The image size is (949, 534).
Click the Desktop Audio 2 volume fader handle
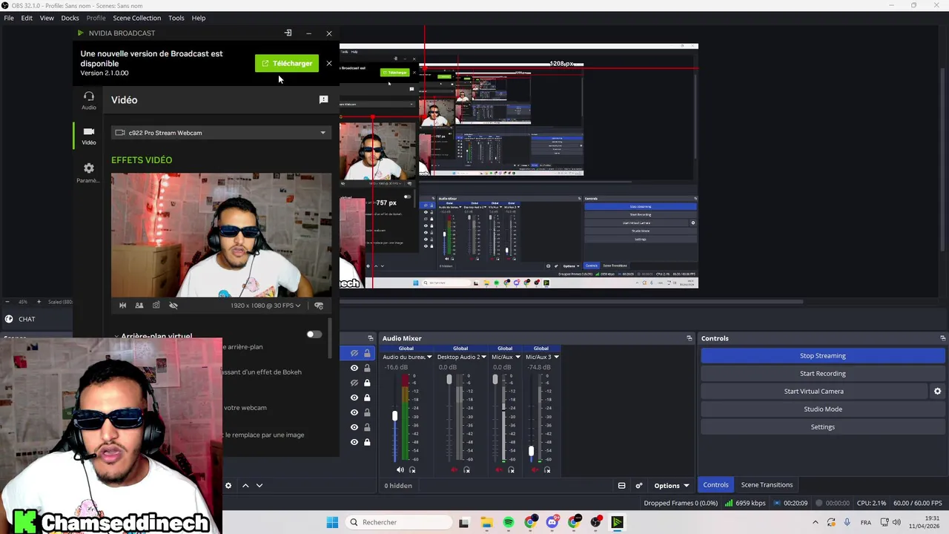coord(449,380)
